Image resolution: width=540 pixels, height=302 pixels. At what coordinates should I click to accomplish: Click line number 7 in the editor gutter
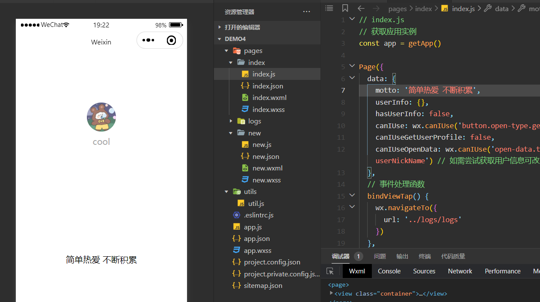343,90
